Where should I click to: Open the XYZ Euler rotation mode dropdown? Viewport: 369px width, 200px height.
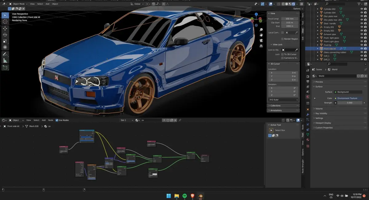(x=283, y=100)
